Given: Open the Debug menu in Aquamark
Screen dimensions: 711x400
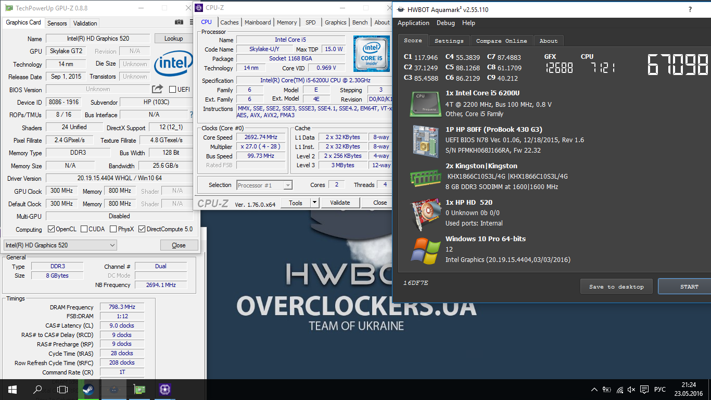Looking at the screenshot, I should [446, 23].
